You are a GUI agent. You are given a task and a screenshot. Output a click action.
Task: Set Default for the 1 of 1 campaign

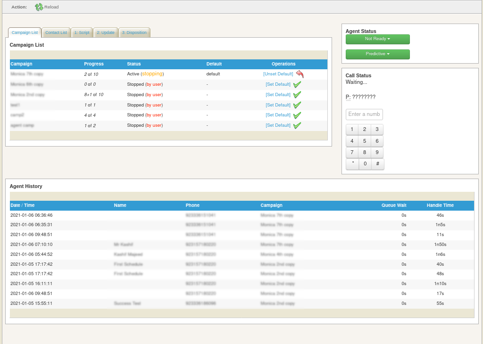[278, 105]
